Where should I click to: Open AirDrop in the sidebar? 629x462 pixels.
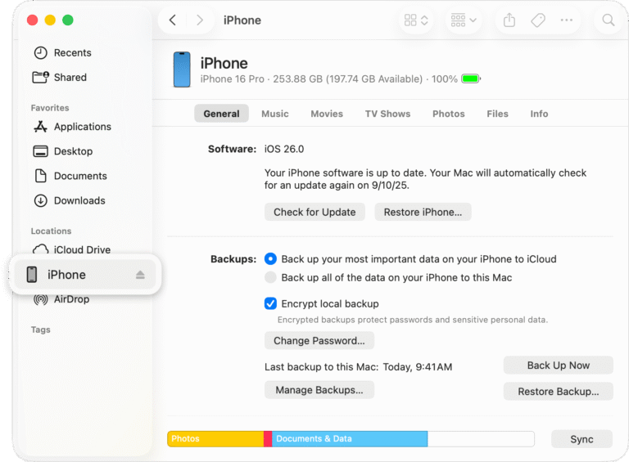[x=61, y=299]
